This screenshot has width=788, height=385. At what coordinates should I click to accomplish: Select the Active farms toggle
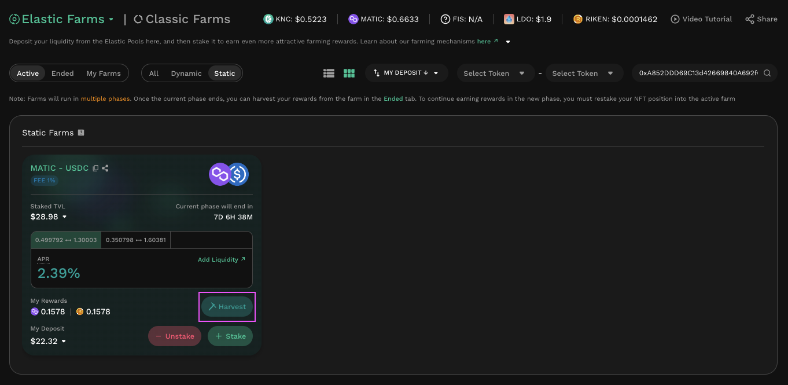tap(28, 74)
